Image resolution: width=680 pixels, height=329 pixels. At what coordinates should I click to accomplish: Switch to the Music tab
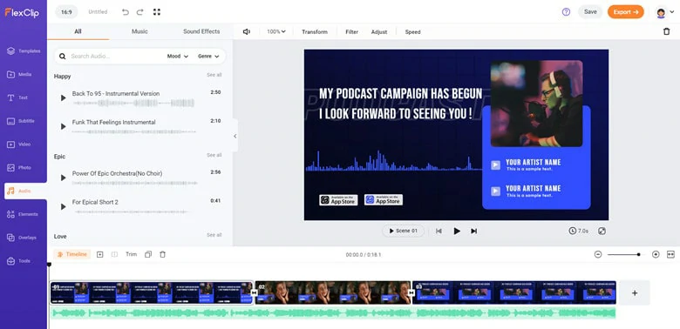click(139, 31)
